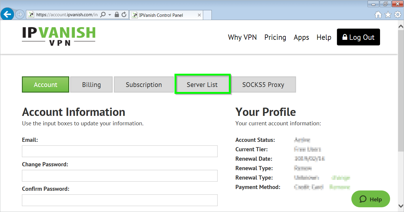Click the Current Tier label
Viewport: 404px width, 212px height.
(251, 149)
